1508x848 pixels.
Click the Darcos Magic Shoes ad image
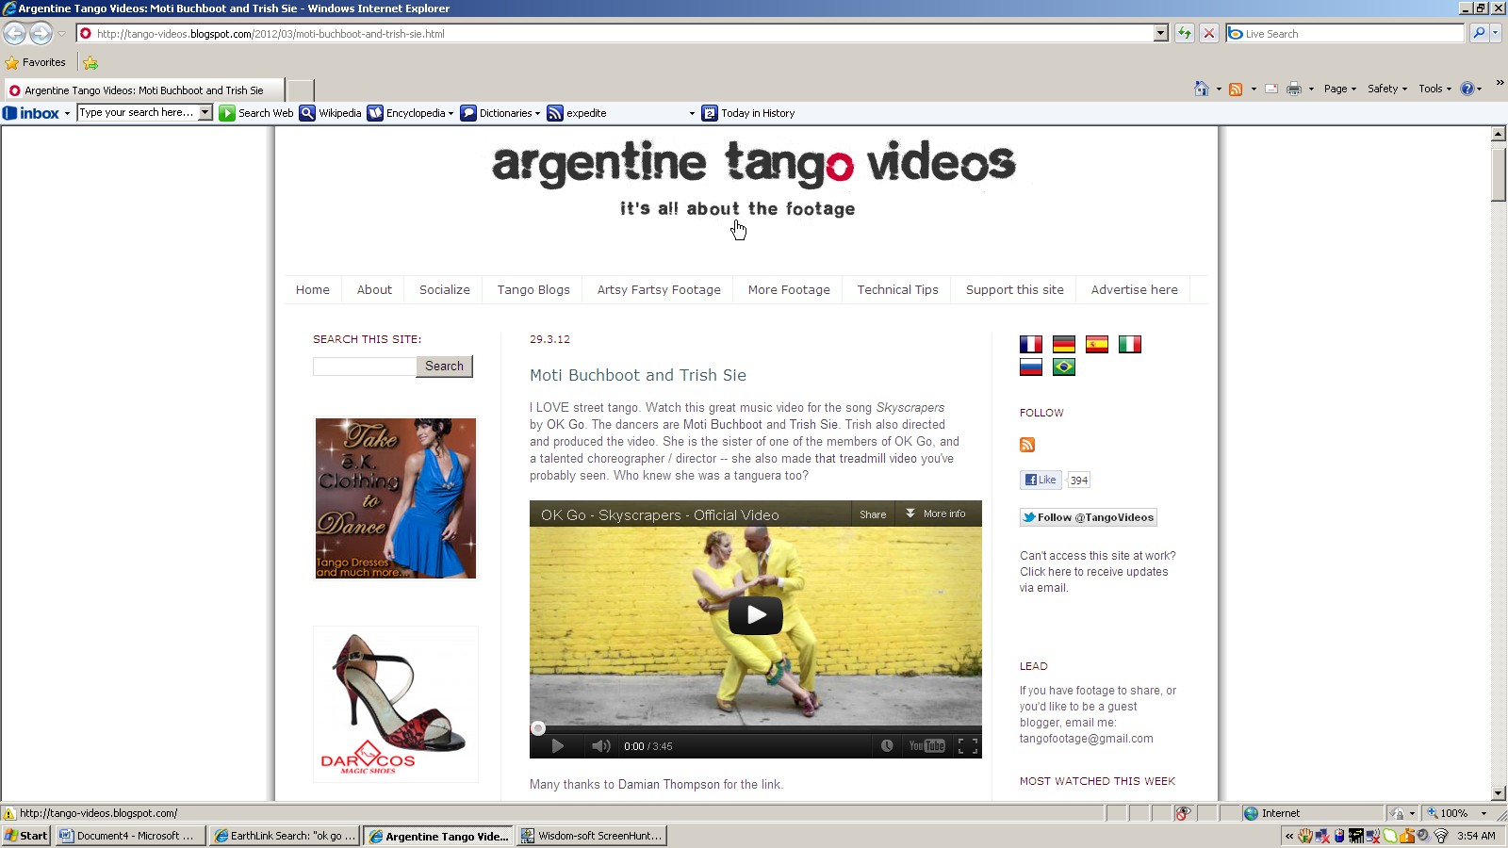pyautogui.click(x=396, y=704)
